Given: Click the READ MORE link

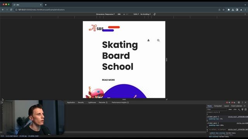Looking at the screenshot, I should tap(108, 80).
